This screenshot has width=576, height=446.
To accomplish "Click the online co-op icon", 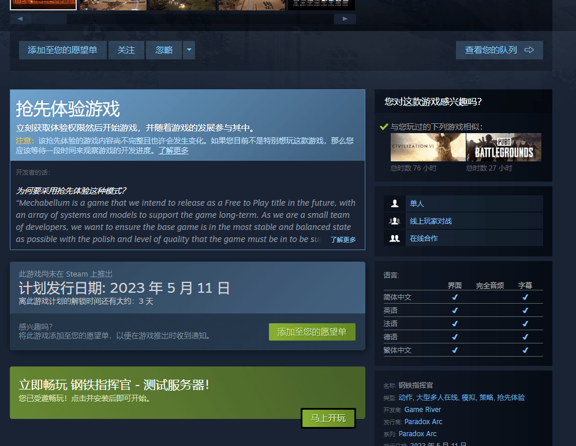I will [395, 239].
